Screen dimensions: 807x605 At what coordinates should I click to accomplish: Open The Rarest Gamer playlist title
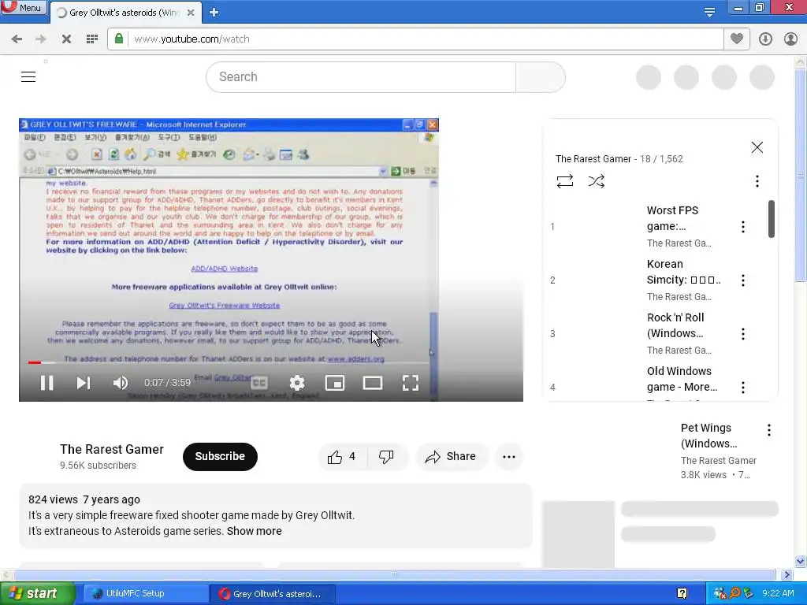coord(593,159)
